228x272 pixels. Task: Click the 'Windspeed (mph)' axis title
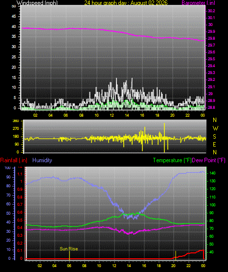pos(37,2)
